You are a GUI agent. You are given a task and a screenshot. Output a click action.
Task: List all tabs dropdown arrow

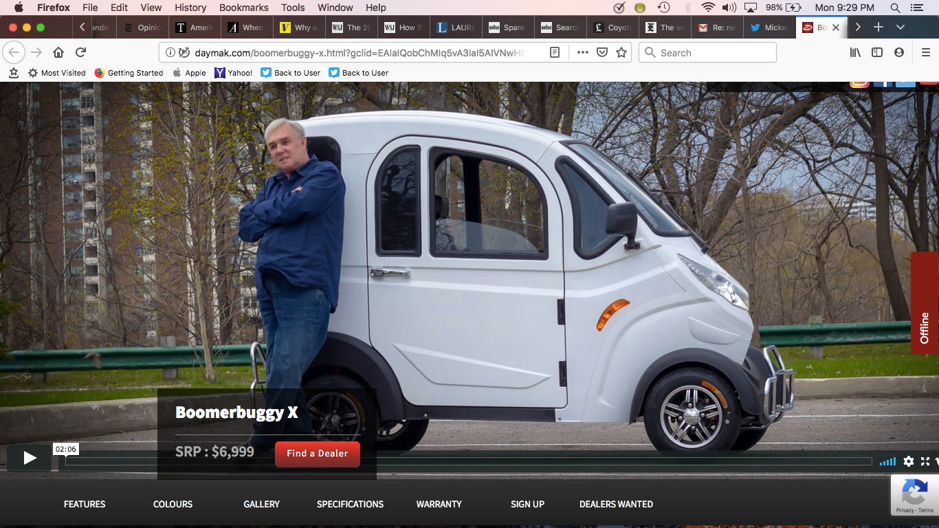(x=901, y=27)
